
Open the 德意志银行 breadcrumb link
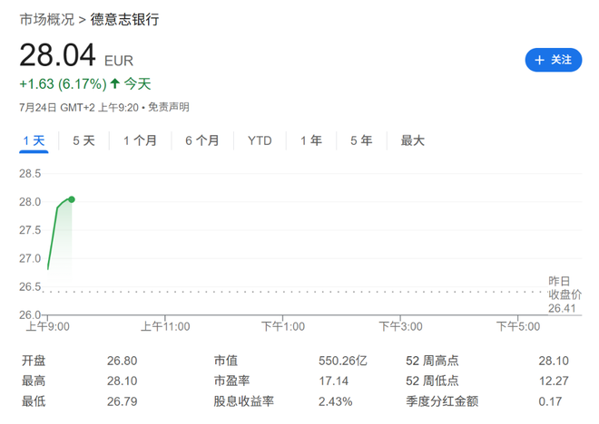pyautogui.click(x=124, y=19)
